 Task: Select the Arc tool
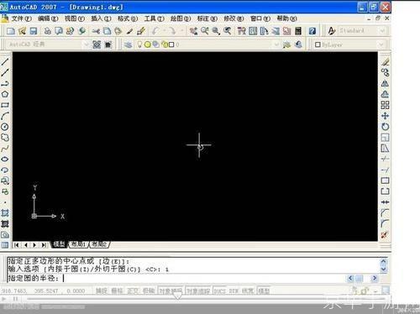pos(5,116)
